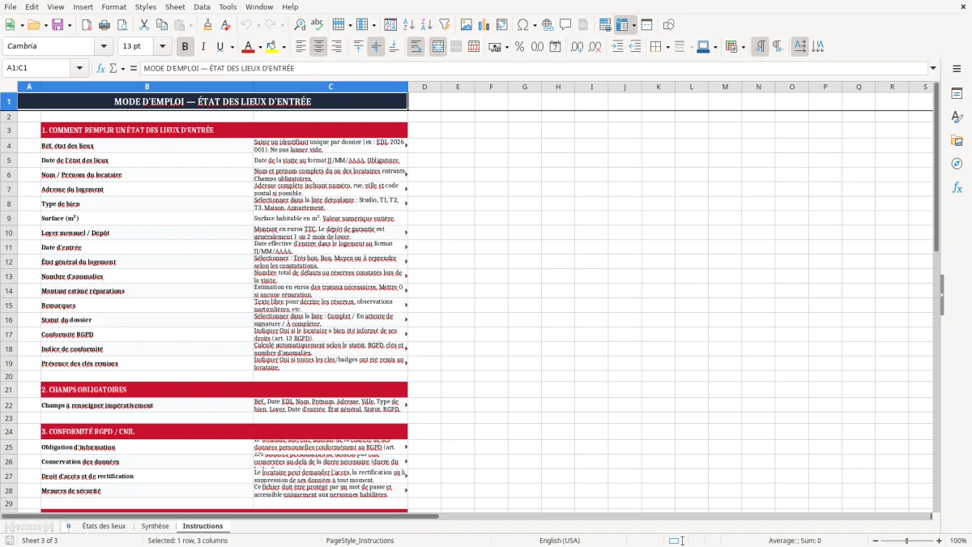Toggle Italic formatting
Screen dimensions: 972x547
point(202,47)
